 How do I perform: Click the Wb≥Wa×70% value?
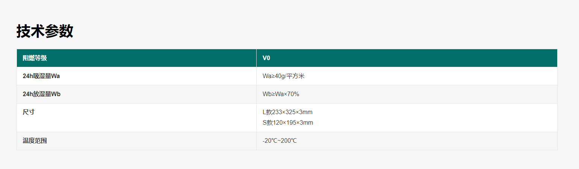pos(281,94)
